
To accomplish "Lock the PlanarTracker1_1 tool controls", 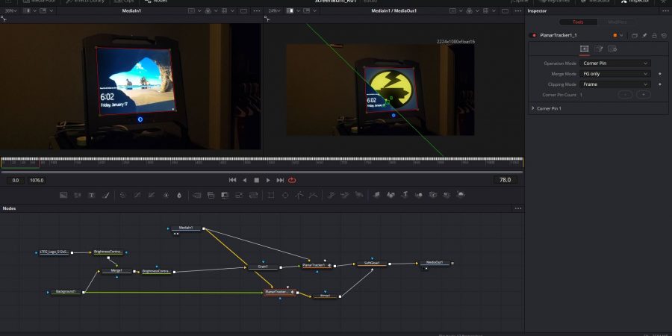I will (654, 35).
